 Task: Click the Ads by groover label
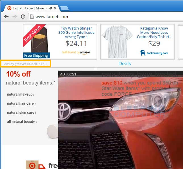26,64
